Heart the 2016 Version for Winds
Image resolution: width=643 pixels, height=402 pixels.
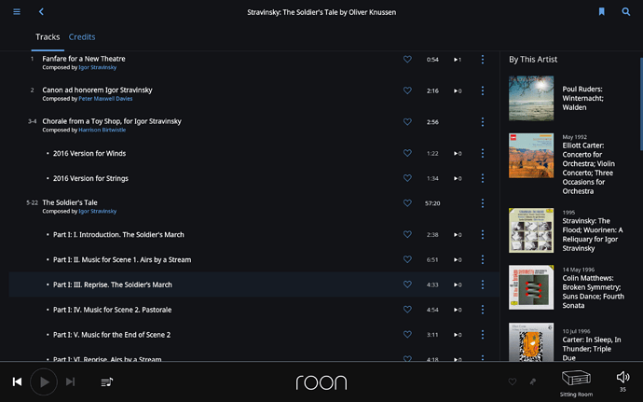click(407, 153)
